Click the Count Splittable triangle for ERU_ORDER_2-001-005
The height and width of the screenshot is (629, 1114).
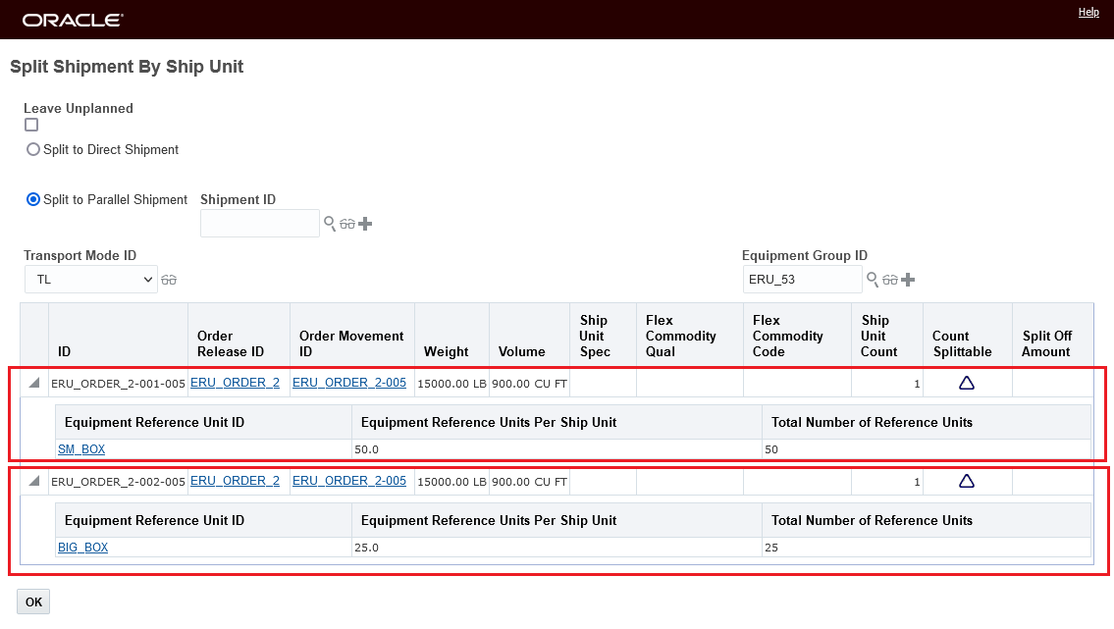tap(966, 384)
